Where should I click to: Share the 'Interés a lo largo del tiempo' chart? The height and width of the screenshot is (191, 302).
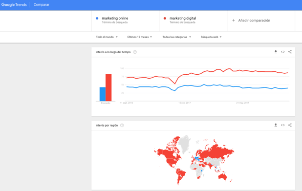290,52
